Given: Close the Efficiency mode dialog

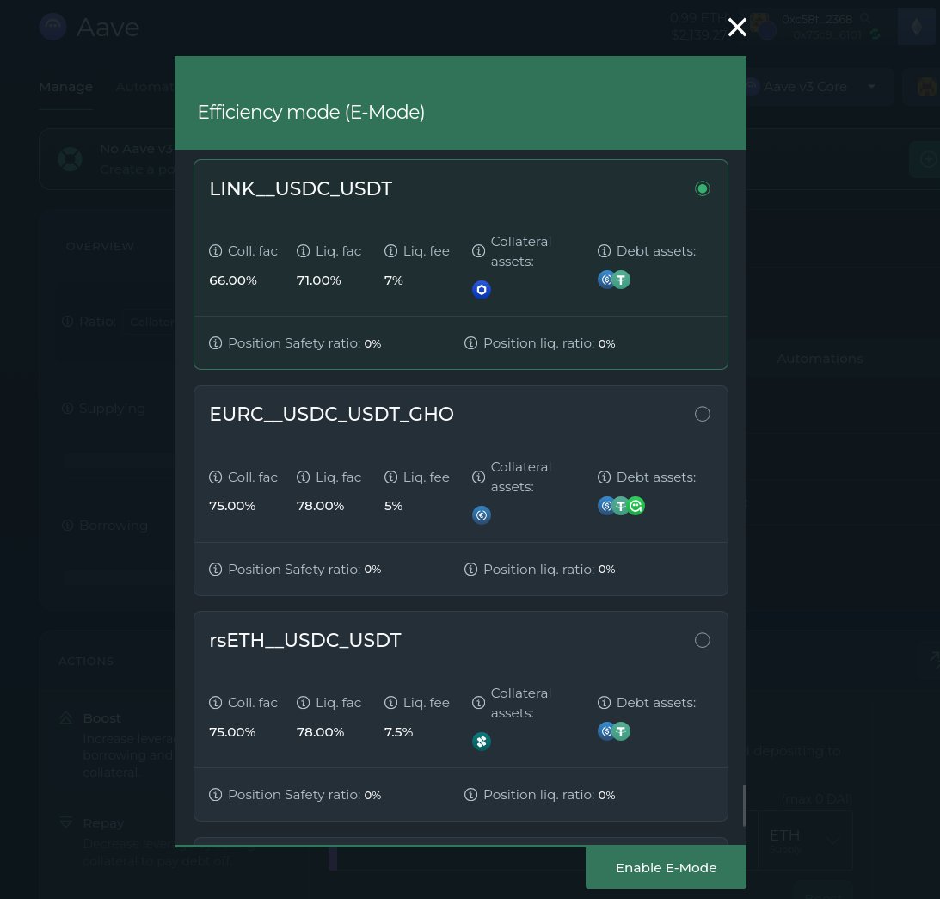Looking at the screenshot, I should click(737, 28).
